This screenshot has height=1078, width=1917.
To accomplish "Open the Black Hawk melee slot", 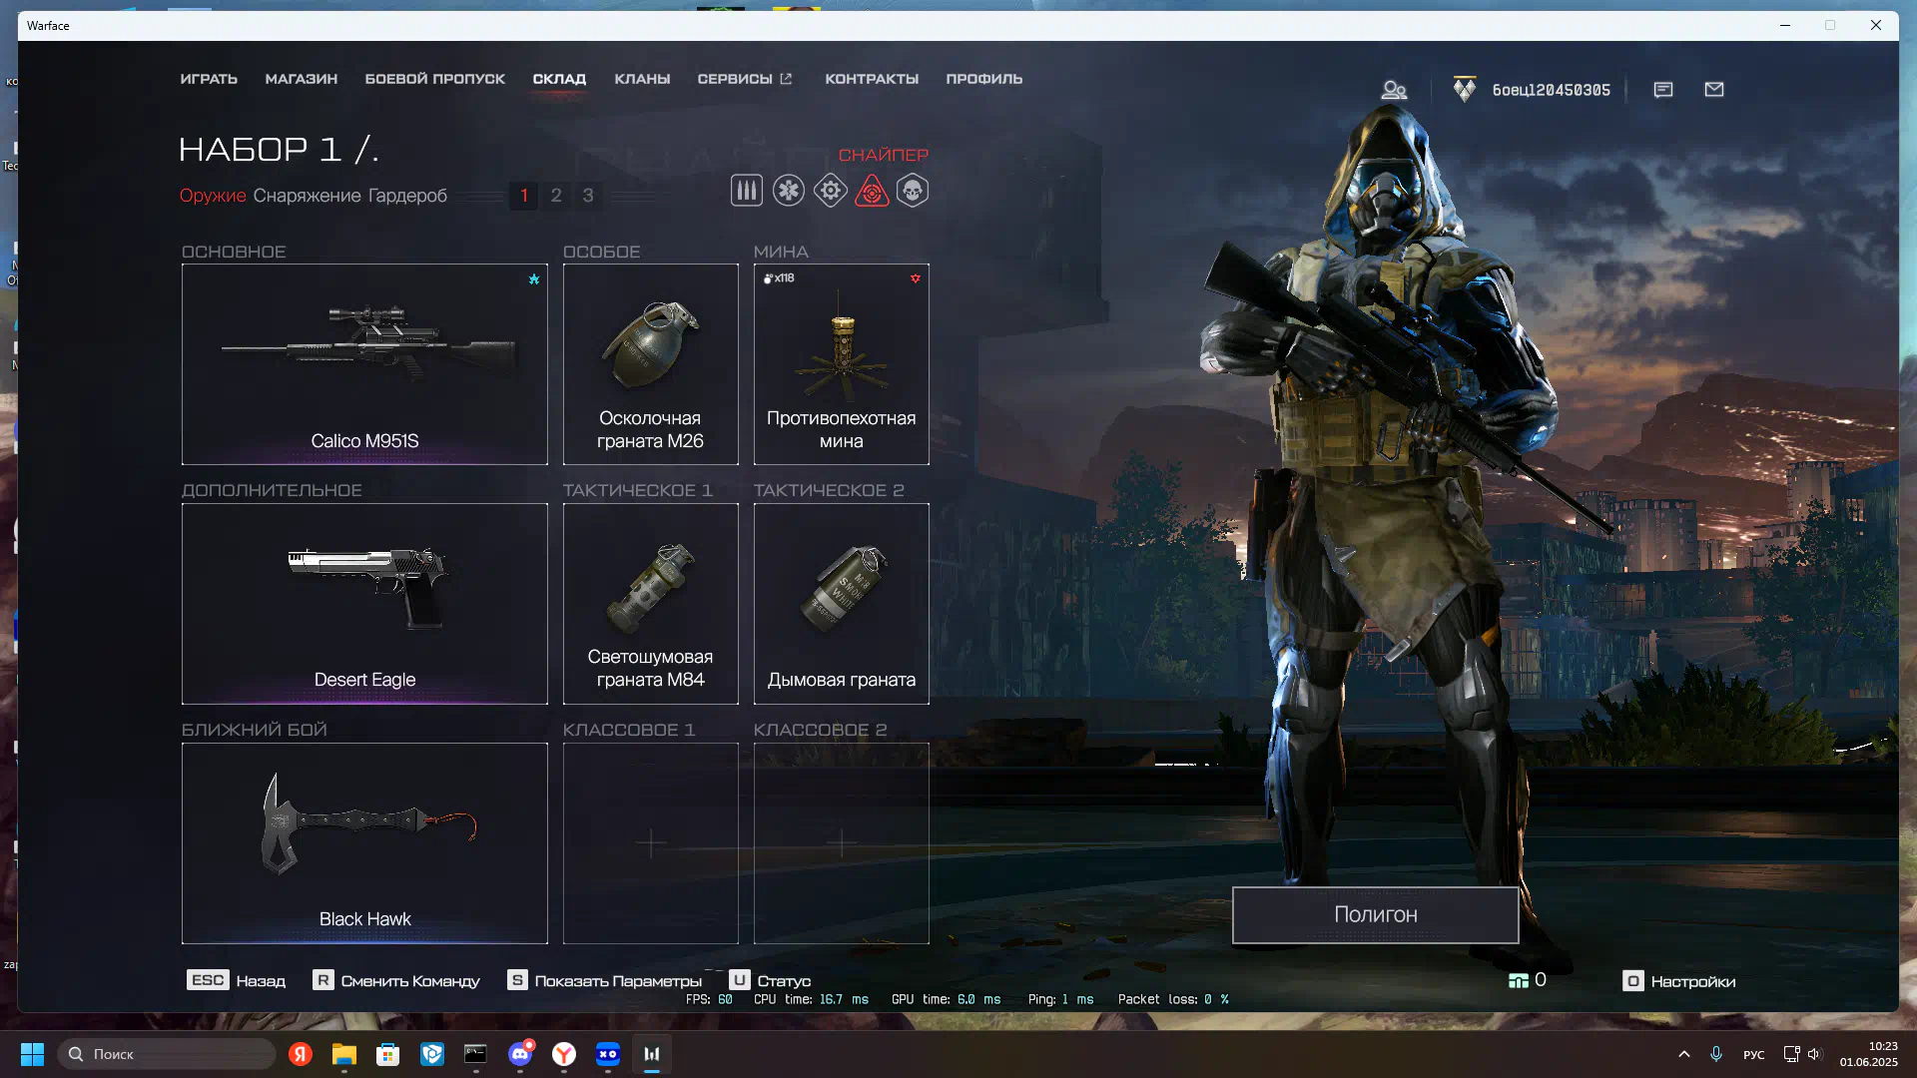I will pyautogui.click(x=364, y=843).
